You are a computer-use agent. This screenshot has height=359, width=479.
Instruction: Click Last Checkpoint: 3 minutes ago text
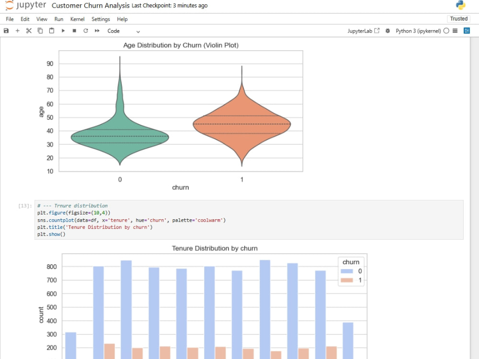170,5
